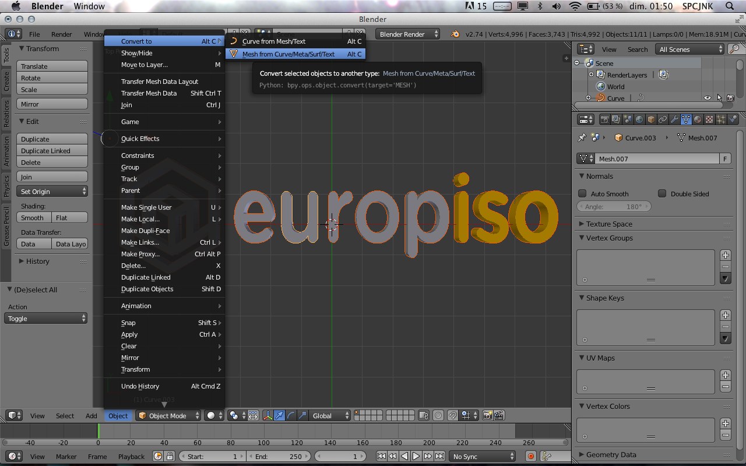Click the Mirror button in Tools panel
Screen dimensions: 746x466
pyautogui.click(x=52, y=104)
